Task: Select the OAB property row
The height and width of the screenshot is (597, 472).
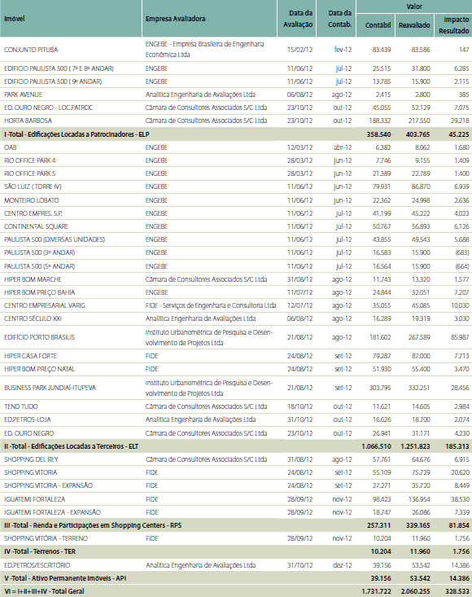Action: [x=236, y=147]
